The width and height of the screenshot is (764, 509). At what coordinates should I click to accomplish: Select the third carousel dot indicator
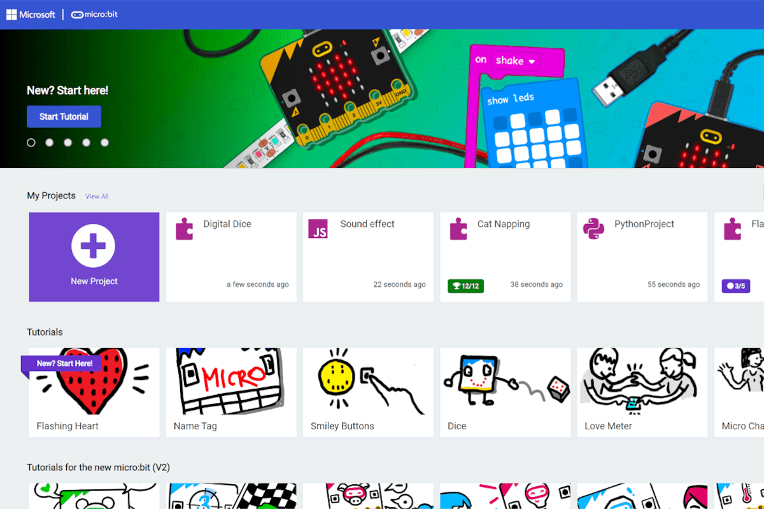coord(68,143)
